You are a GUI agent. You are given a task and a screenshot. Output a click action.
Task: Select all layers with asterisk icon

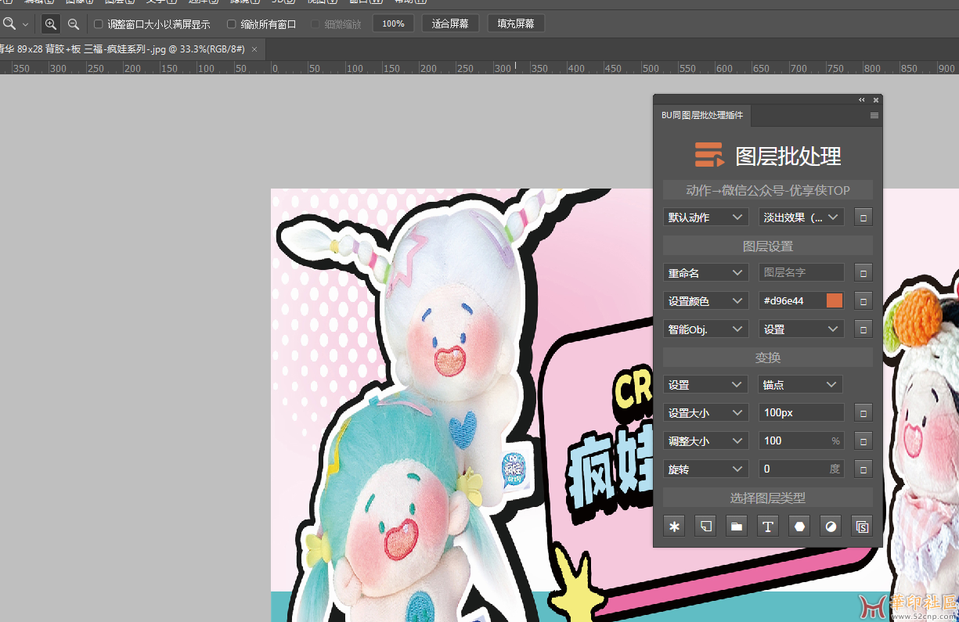pos(674,527)
